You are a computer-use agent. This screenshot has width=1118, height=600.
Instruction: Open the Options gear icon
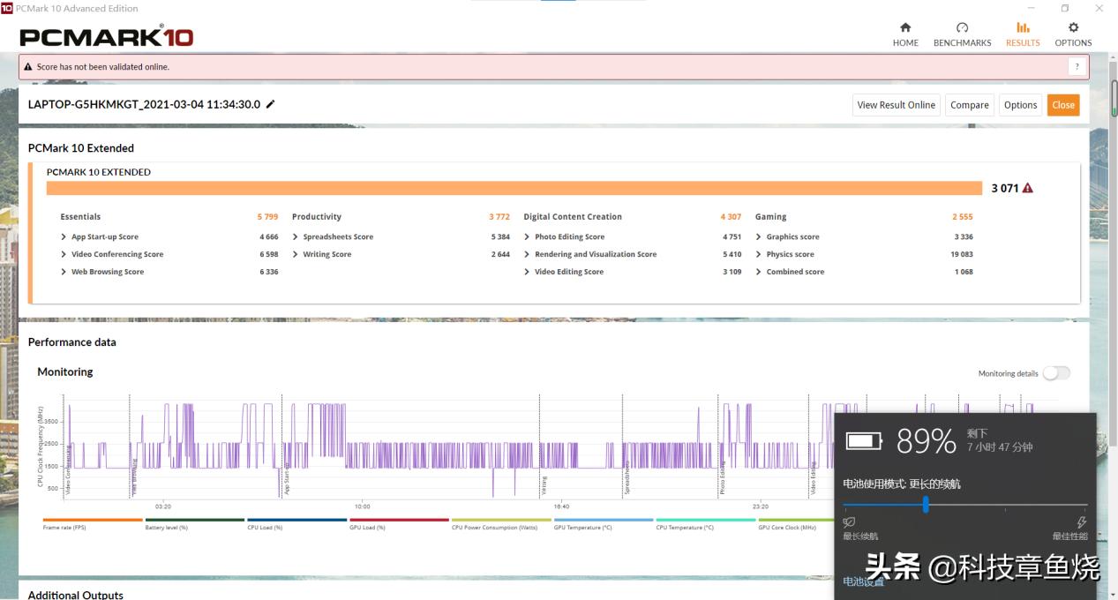pos(1073,28)
